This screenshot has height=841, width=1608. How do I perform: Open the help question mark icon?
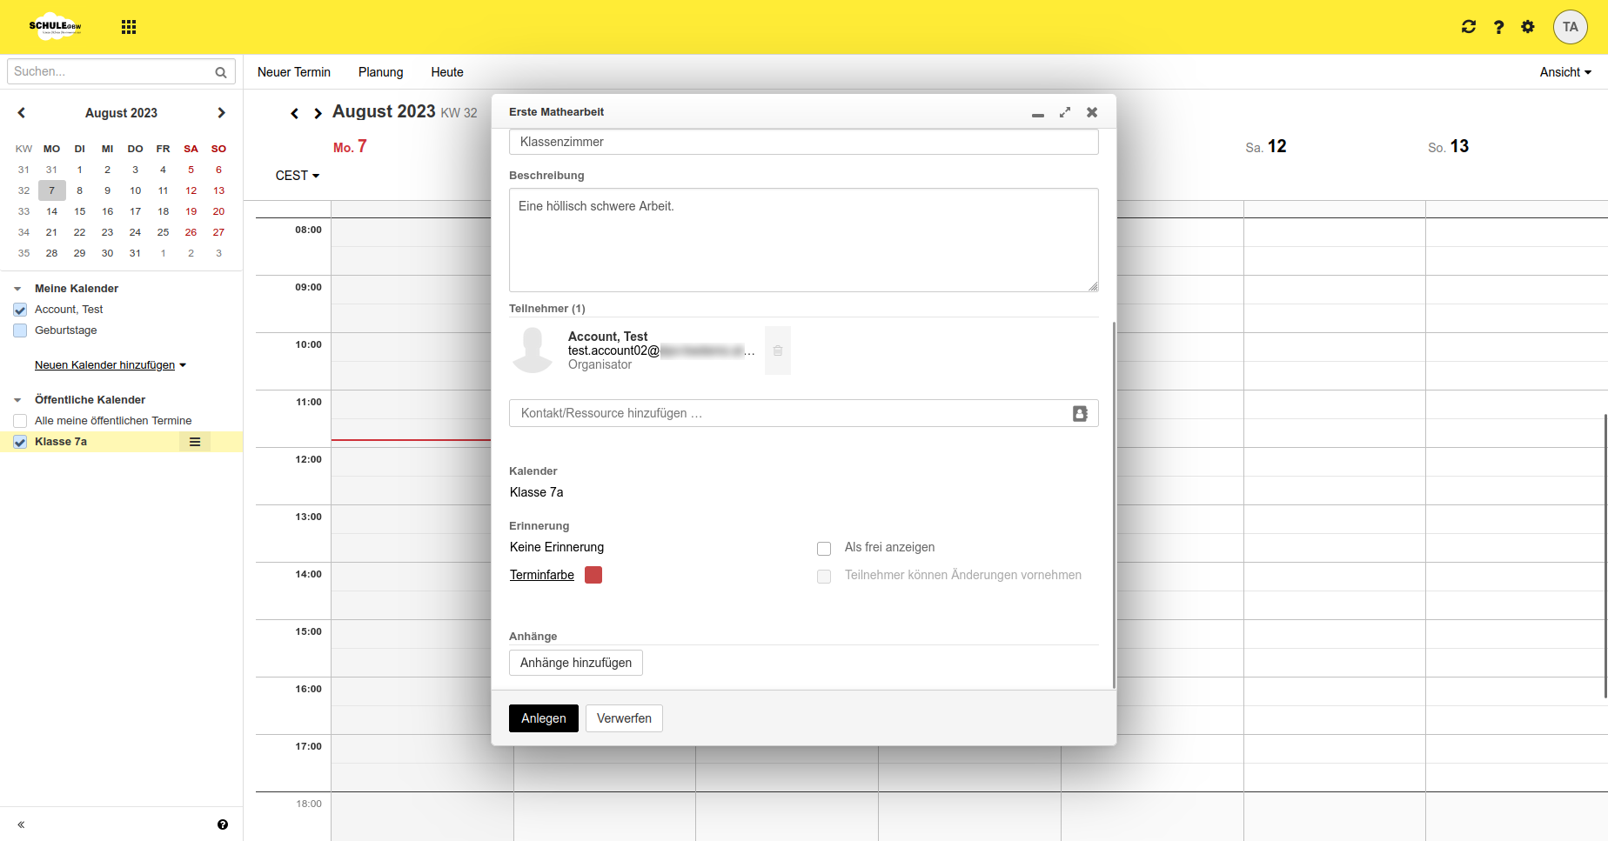tap(1498, 27)
